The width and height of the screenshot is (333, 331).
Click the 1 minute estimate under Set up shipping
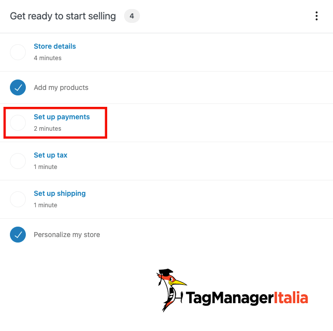tap(46, 205)
